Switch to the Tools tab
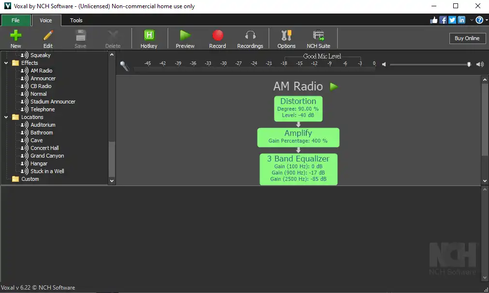The width and height of the screenshot is (489, 293). point(76,20)
